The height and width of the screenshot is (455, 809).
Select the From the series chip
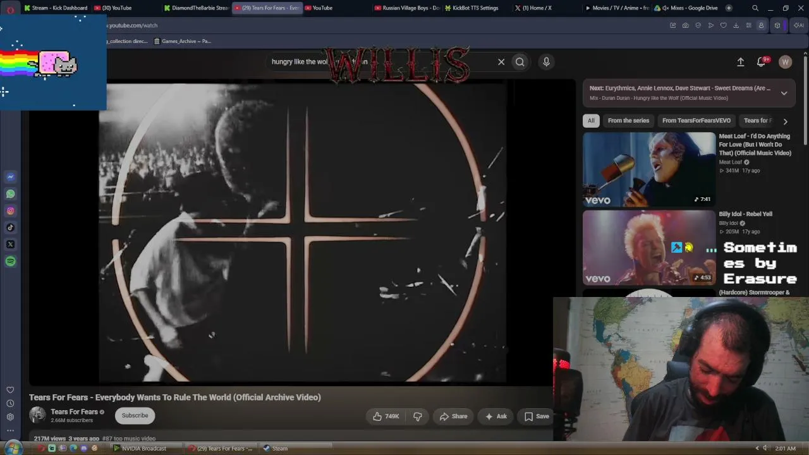(x=628, y=121)
